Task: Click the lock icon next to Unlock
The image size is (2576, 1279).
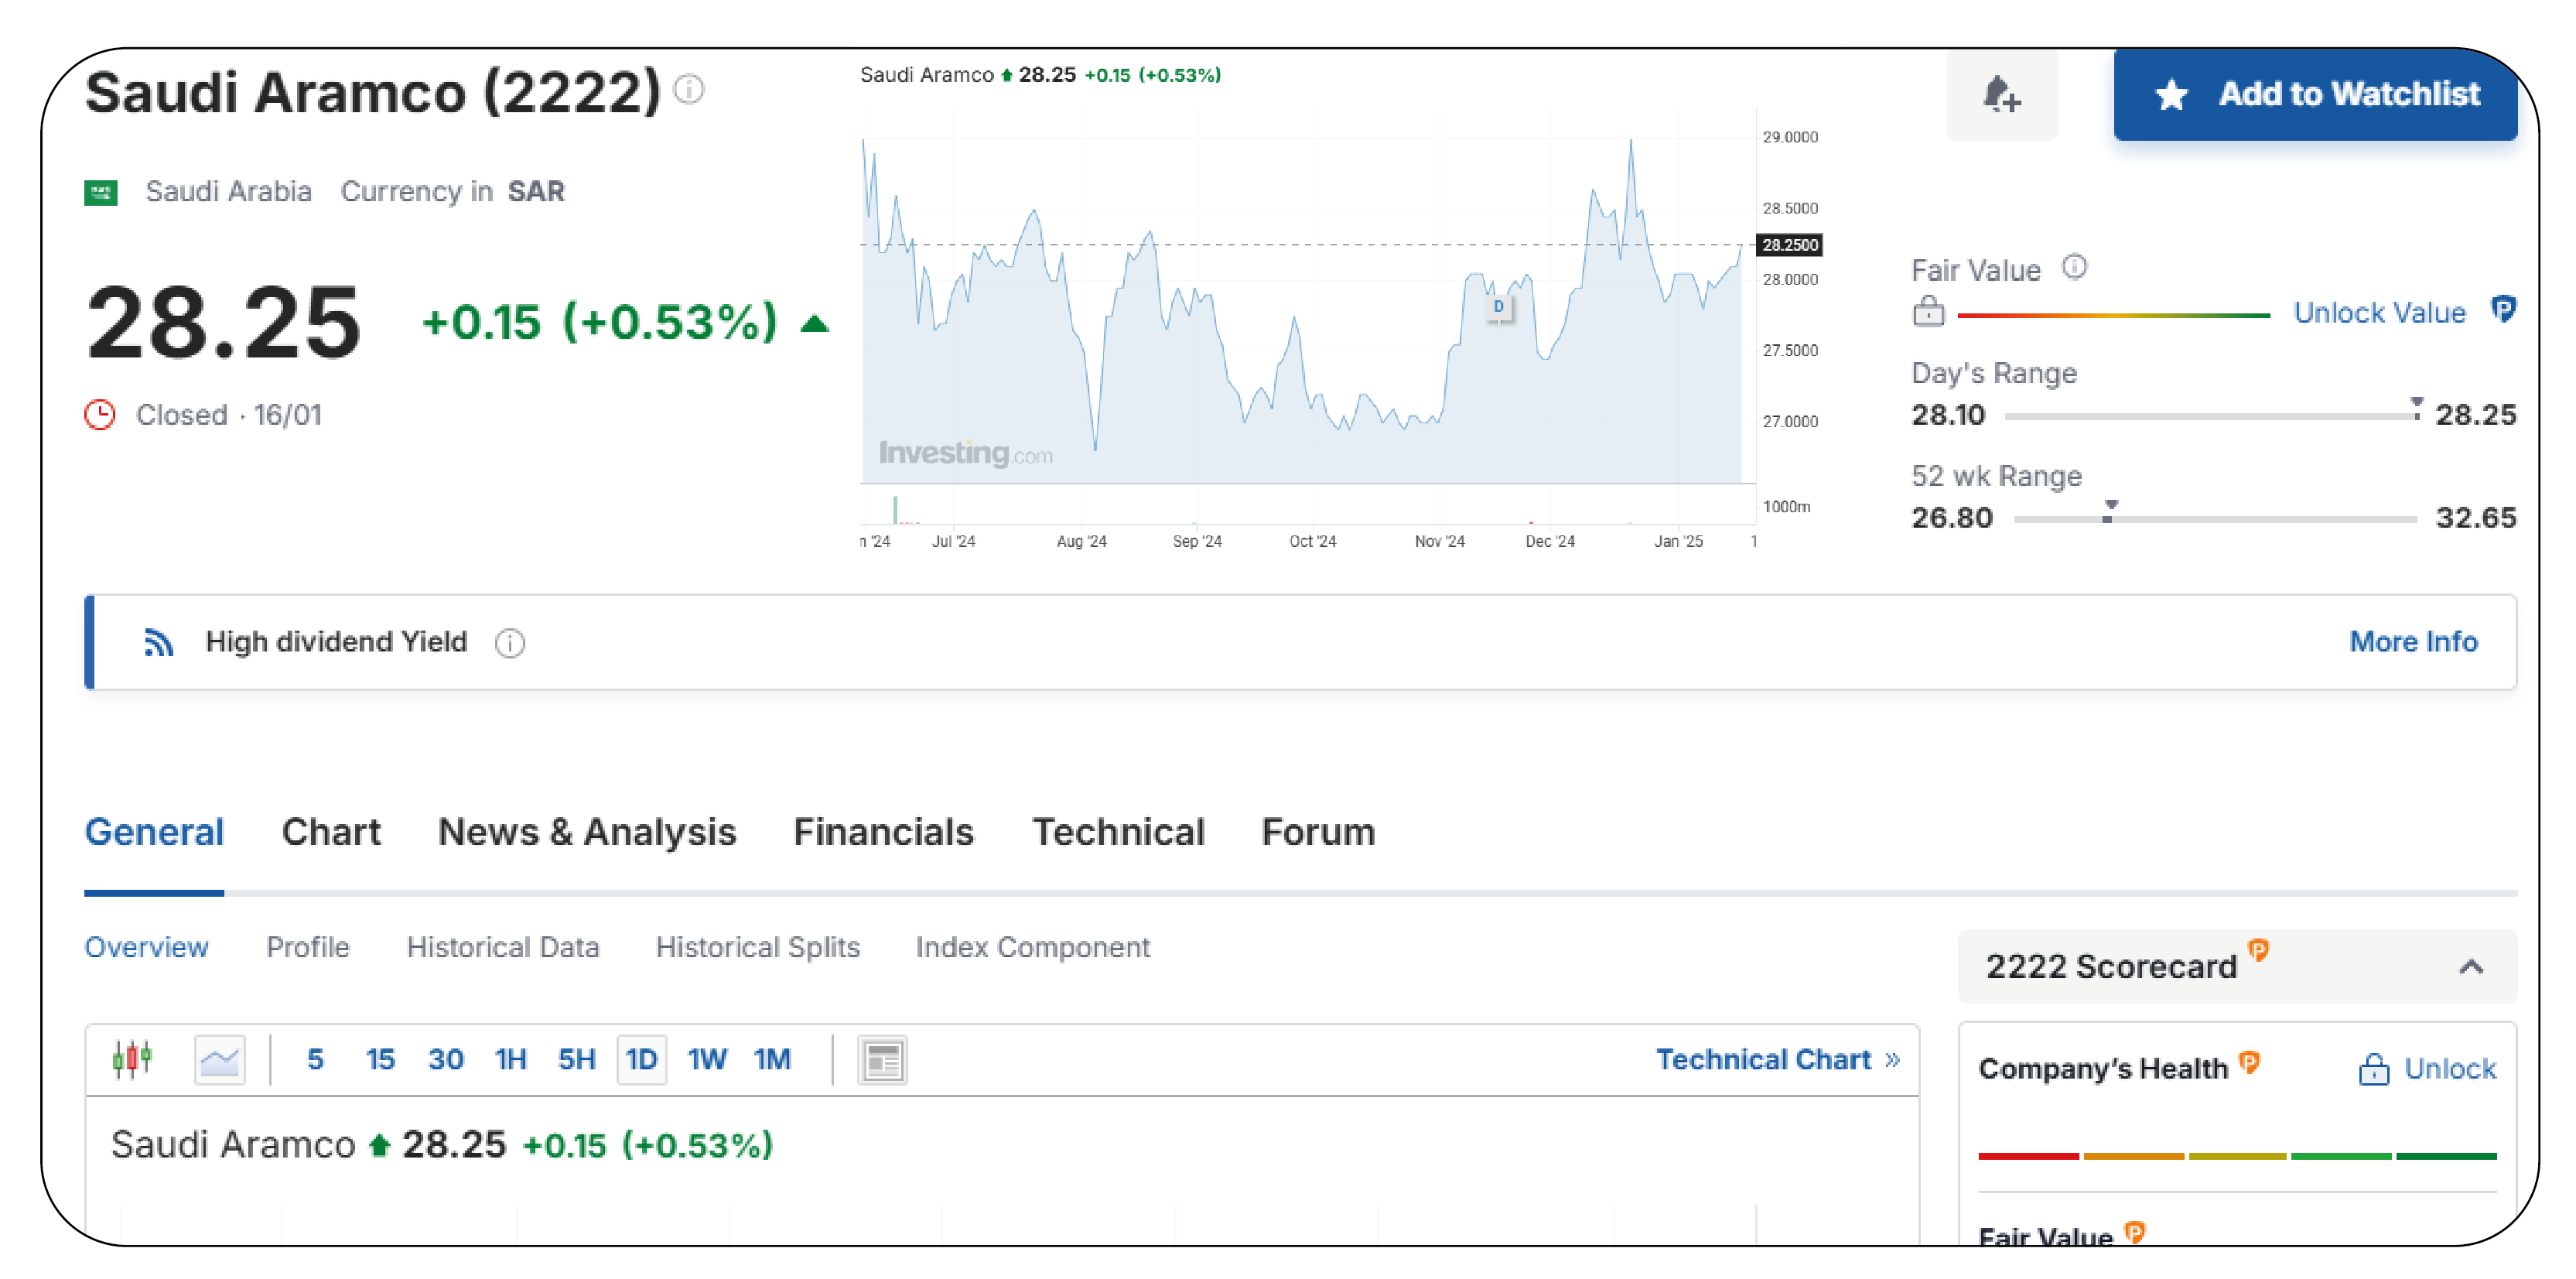Action: pos(2374,1070)
